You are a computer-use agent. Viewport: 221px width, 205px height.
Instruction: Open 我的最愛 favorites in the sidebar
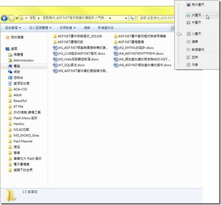[14, 37]
